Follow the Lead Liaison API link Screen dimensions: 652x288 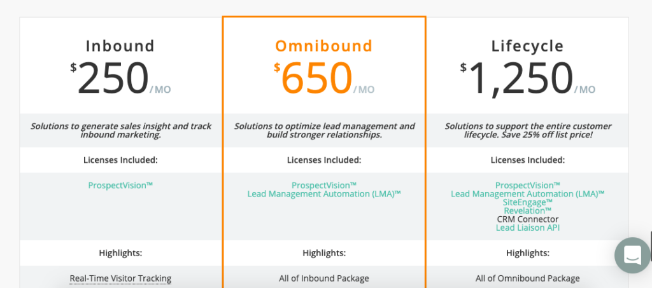(x=528, y=228)
